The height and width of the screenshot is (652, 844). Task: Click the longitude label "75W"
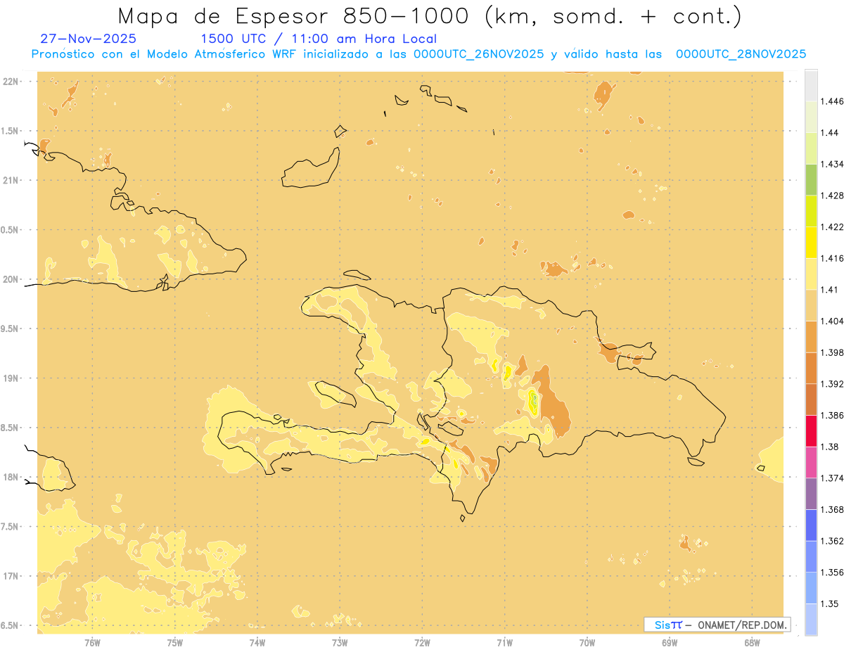(175, 642)
